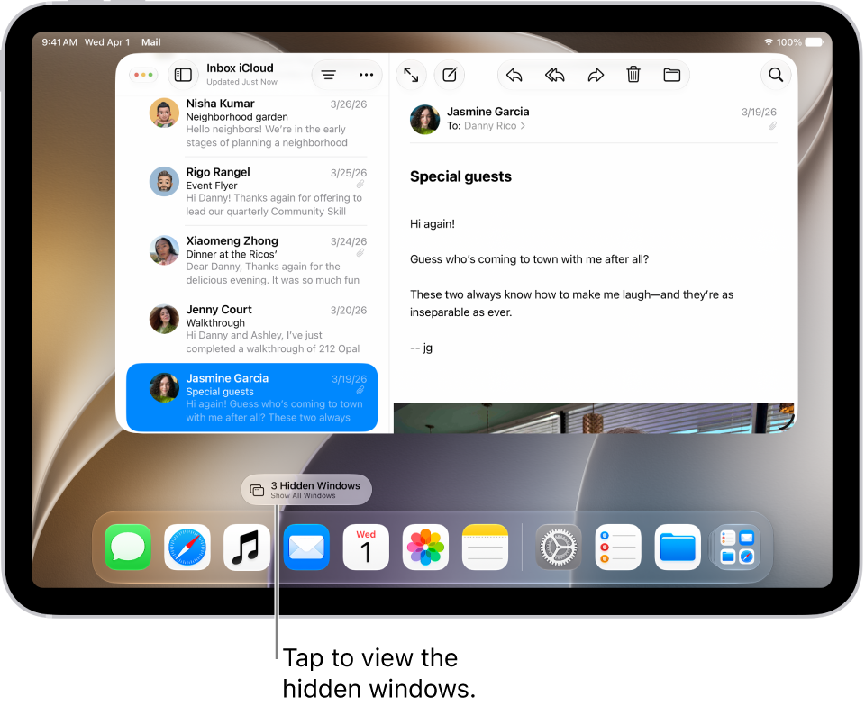Tap Rigo Rangel's avatar picture
Viewport: 865px width, 715px height.
pyautogui.click(x=164, y=181)
